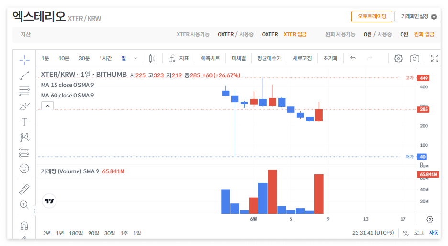Toggle the magnet snap mode
The image size is (448, 246).
tap(24, 225)
